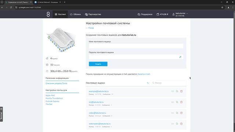Open the video@betutorial.ru mailbox
The width and height of the screenshot is (235, 132).
coord(97,113)
